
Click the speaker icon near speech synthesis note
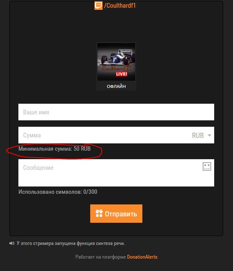12,243
